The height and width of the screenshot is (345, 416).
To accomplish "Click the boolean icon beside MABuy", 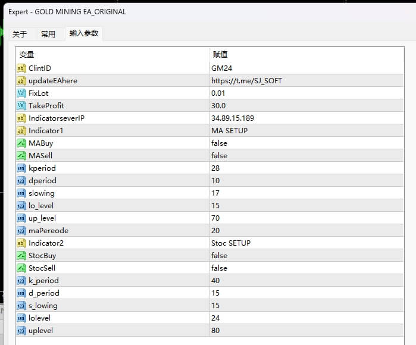I will 21,143.
